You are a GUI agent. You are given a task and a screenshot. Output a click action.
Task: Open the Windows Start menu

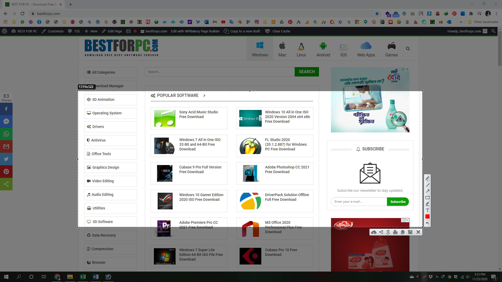pyautogui.click(x=6, y=277)
